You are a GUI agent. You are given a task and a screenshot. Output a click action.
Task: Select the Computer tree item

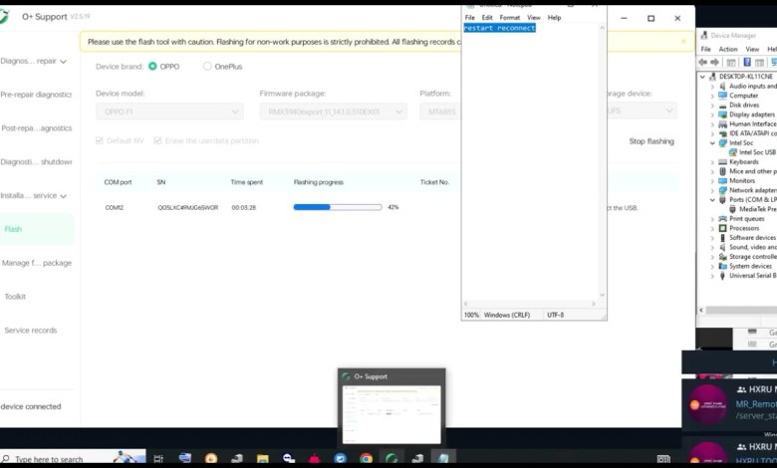click(x=743, y=96)
